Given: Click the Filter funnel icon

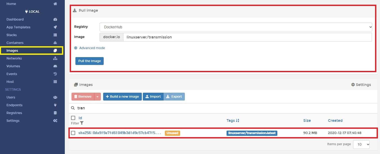Looking at the screenshot, I should pyautogui.click(x=82, y=123).
